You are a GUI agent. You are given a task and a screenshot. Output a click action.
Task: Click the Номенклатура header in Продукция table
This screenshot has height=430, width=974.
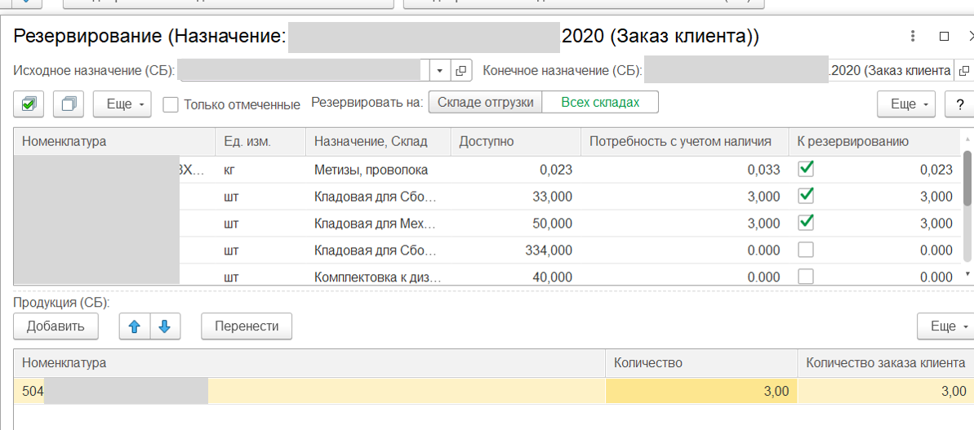point(309,363)
